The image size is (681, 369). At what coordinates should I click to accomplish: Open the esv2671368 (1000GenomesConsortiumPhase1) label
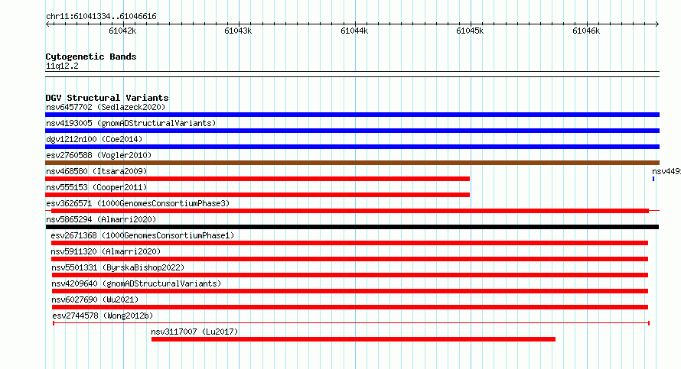(142, 235)
